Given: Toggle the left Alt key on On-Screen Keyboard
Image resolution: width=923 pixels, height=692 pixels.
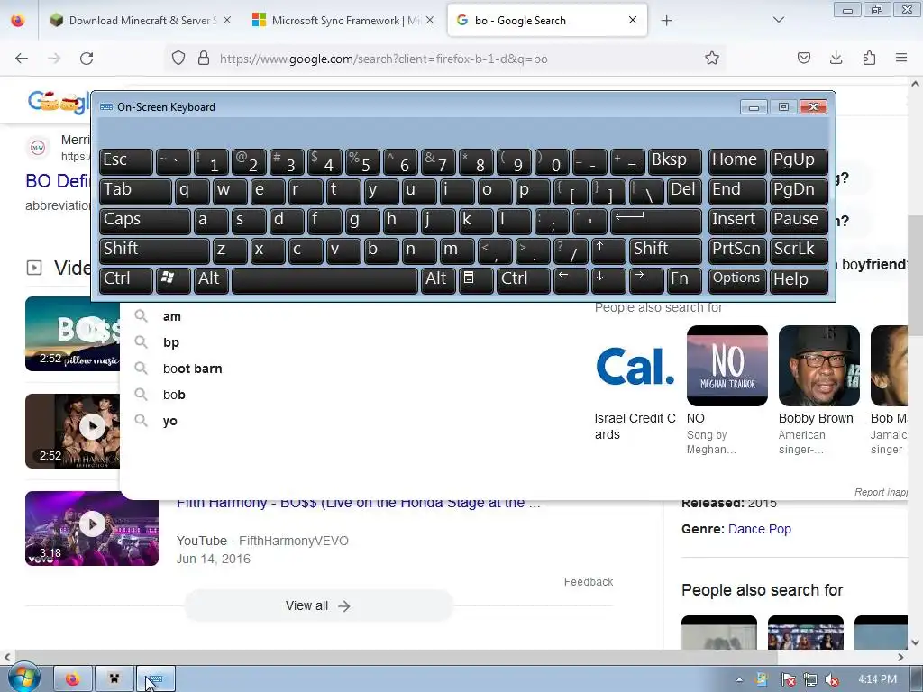Looking at the screenshot, I should (211, 280).
